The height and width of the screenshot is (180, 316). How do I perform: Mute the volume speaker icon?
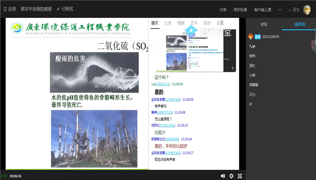223,176
